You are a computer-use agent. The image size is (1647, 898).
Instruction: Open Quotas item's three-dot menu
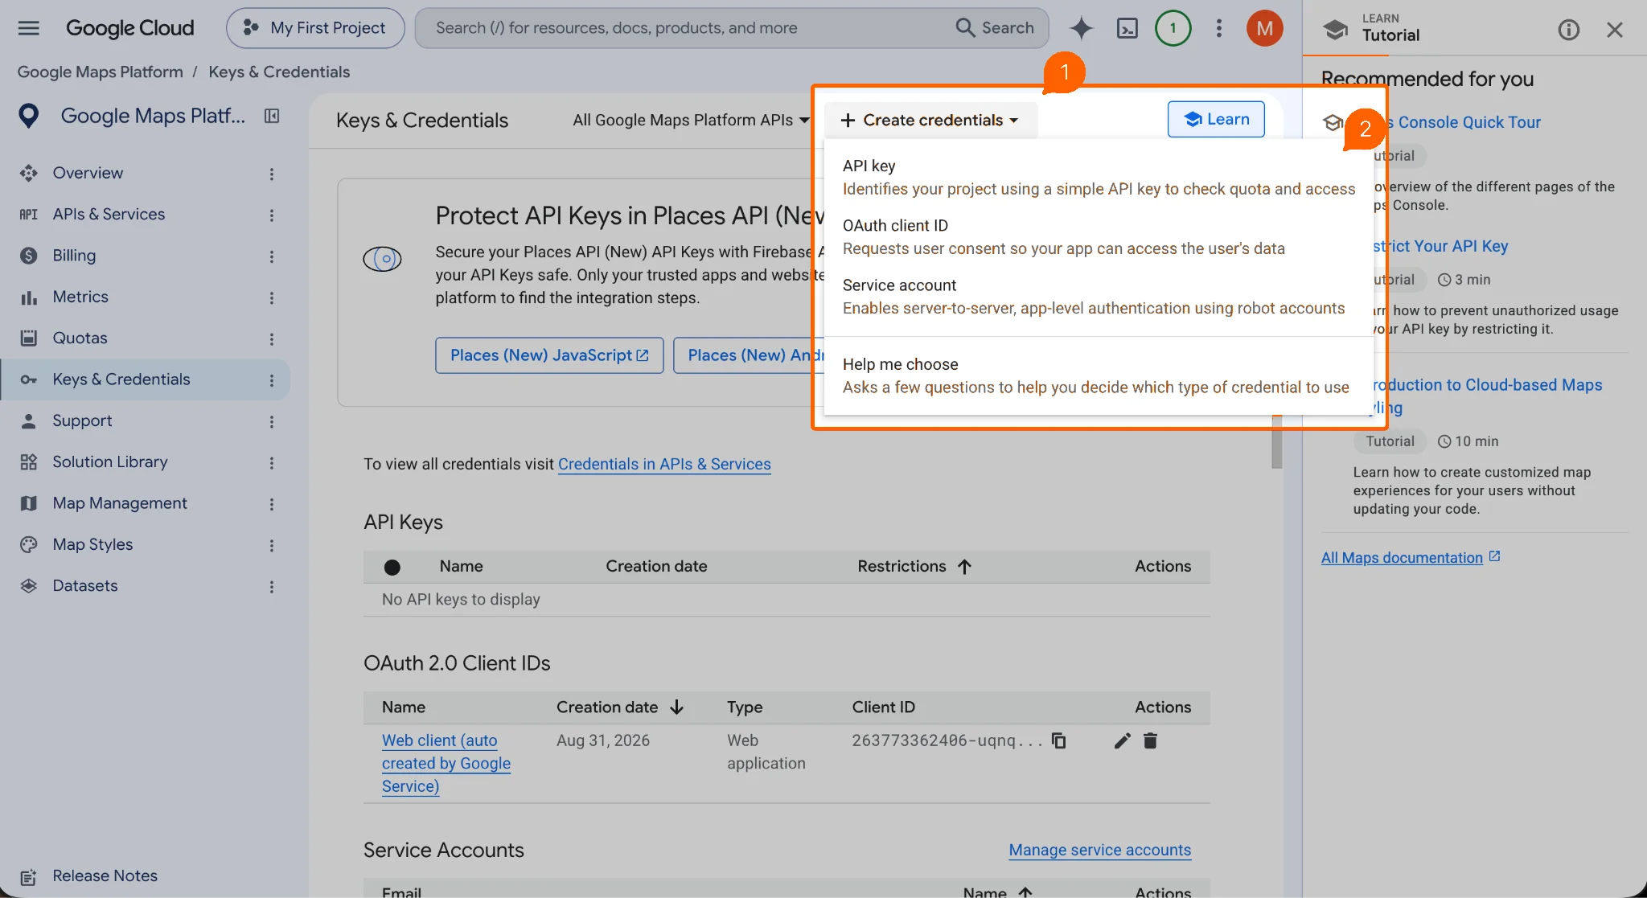tap(272, 338)
